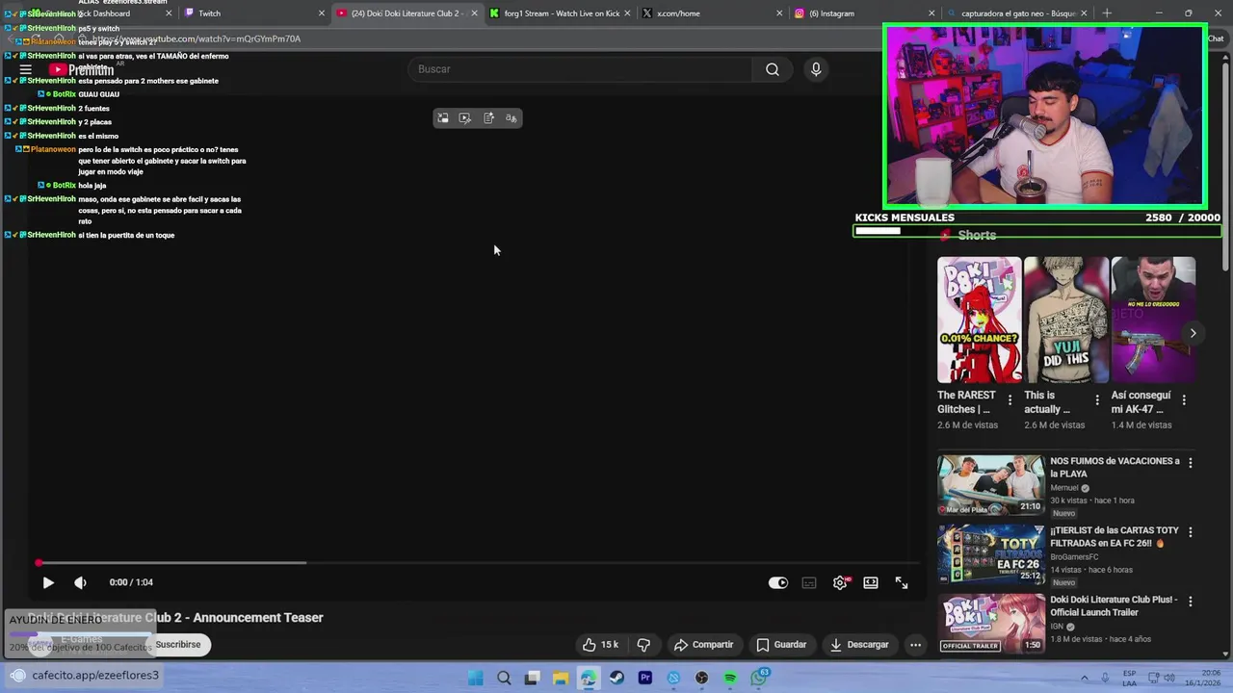Open The RAREST Glitches short thumbnail

tap(980, 320)
